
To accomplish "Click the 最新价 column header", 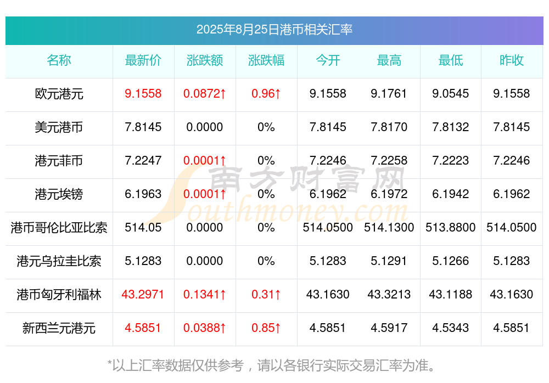I will tap(143, 60).
